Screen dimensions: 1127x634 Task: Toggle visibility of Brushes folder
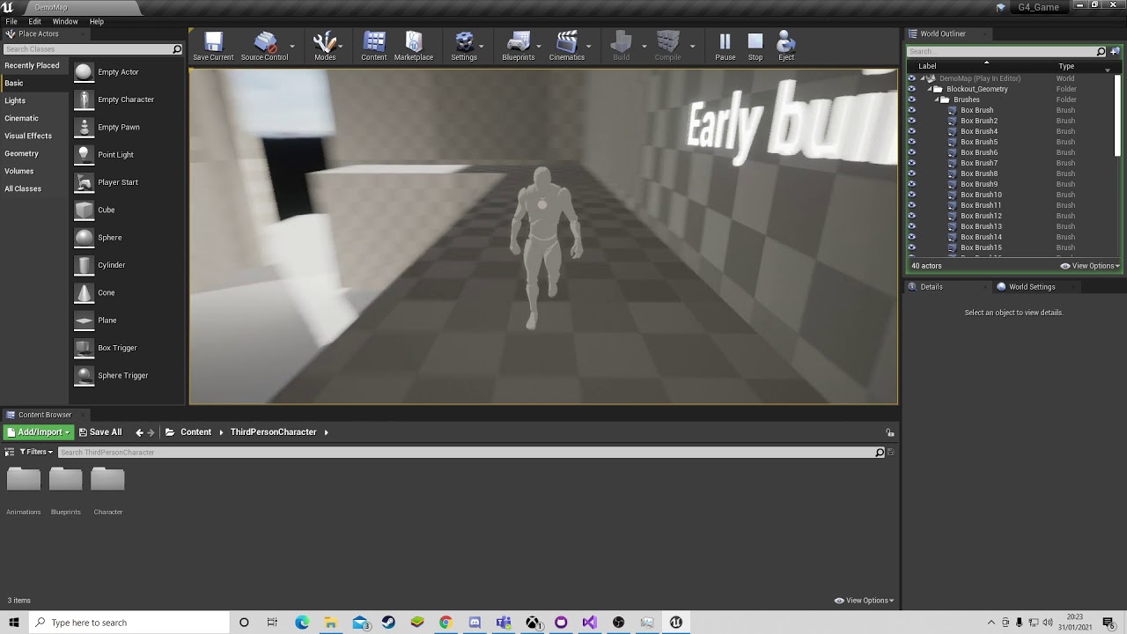click(x=911, y=100)
